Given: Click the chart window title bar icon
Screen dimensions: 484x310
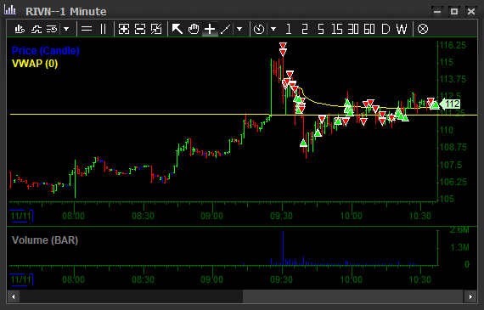Looking at the screenshot, I should tap(10, 10).
